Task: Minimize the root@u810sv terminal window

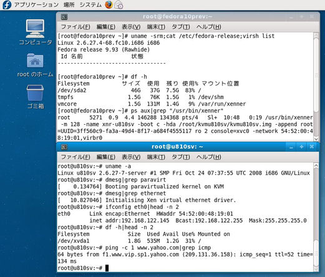Action: pyautogui.click(x=291, y=147)
